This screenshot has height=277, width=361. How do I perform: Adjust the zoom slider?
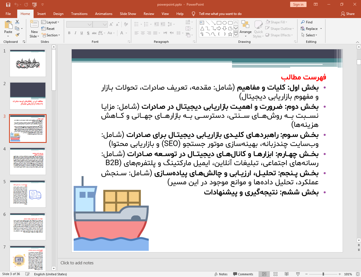click(x=323, y=274)
